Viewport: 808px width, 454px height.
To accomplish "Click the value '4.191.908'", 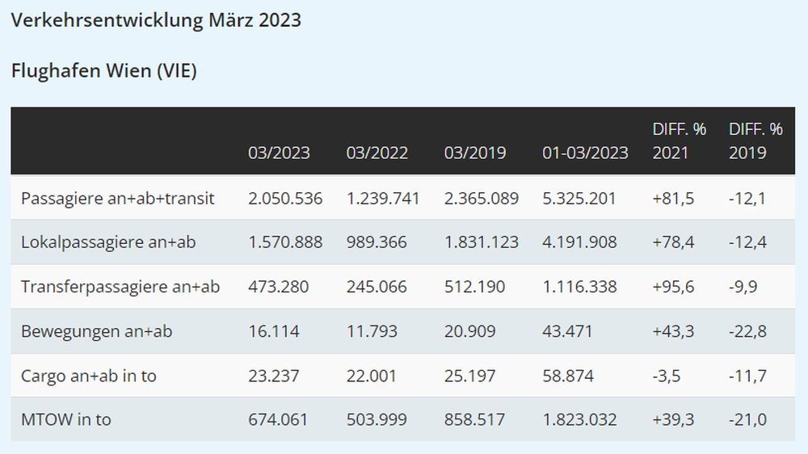I will click(579, 242).
